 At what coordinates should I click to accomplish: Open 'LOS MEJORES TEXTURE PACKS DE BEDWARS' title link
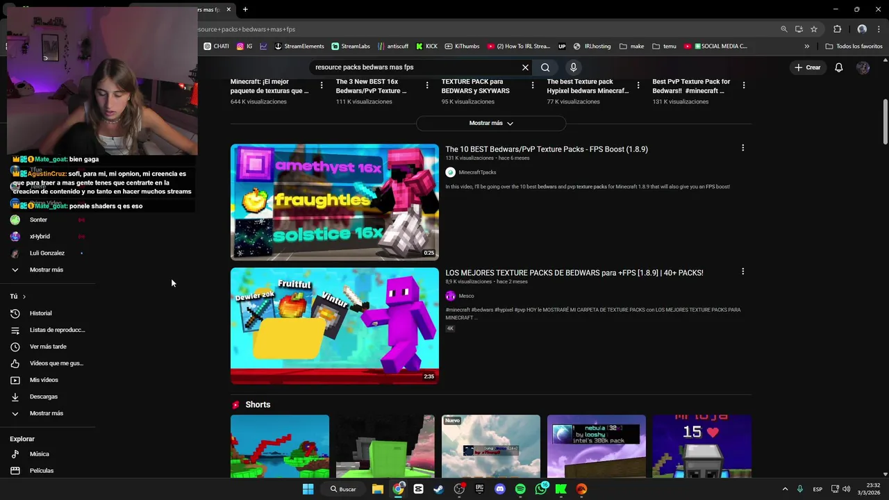[x=574, y=273]
